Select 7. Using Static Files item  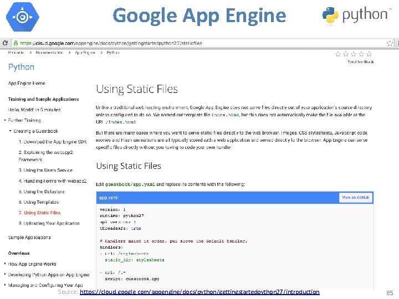pyautogui.click(x=39, y=213)
